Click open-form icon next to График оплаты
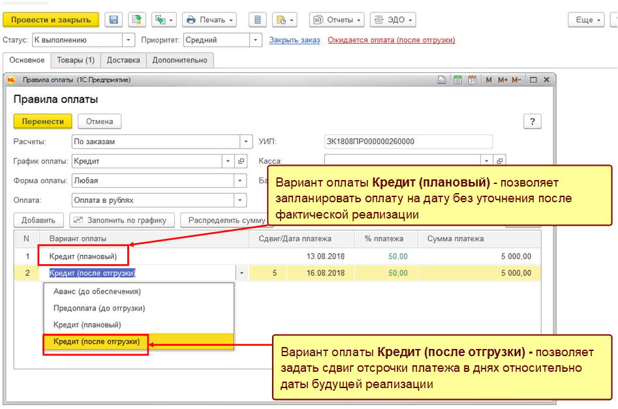This screenshot has height=409, width=618. point(241,161)
